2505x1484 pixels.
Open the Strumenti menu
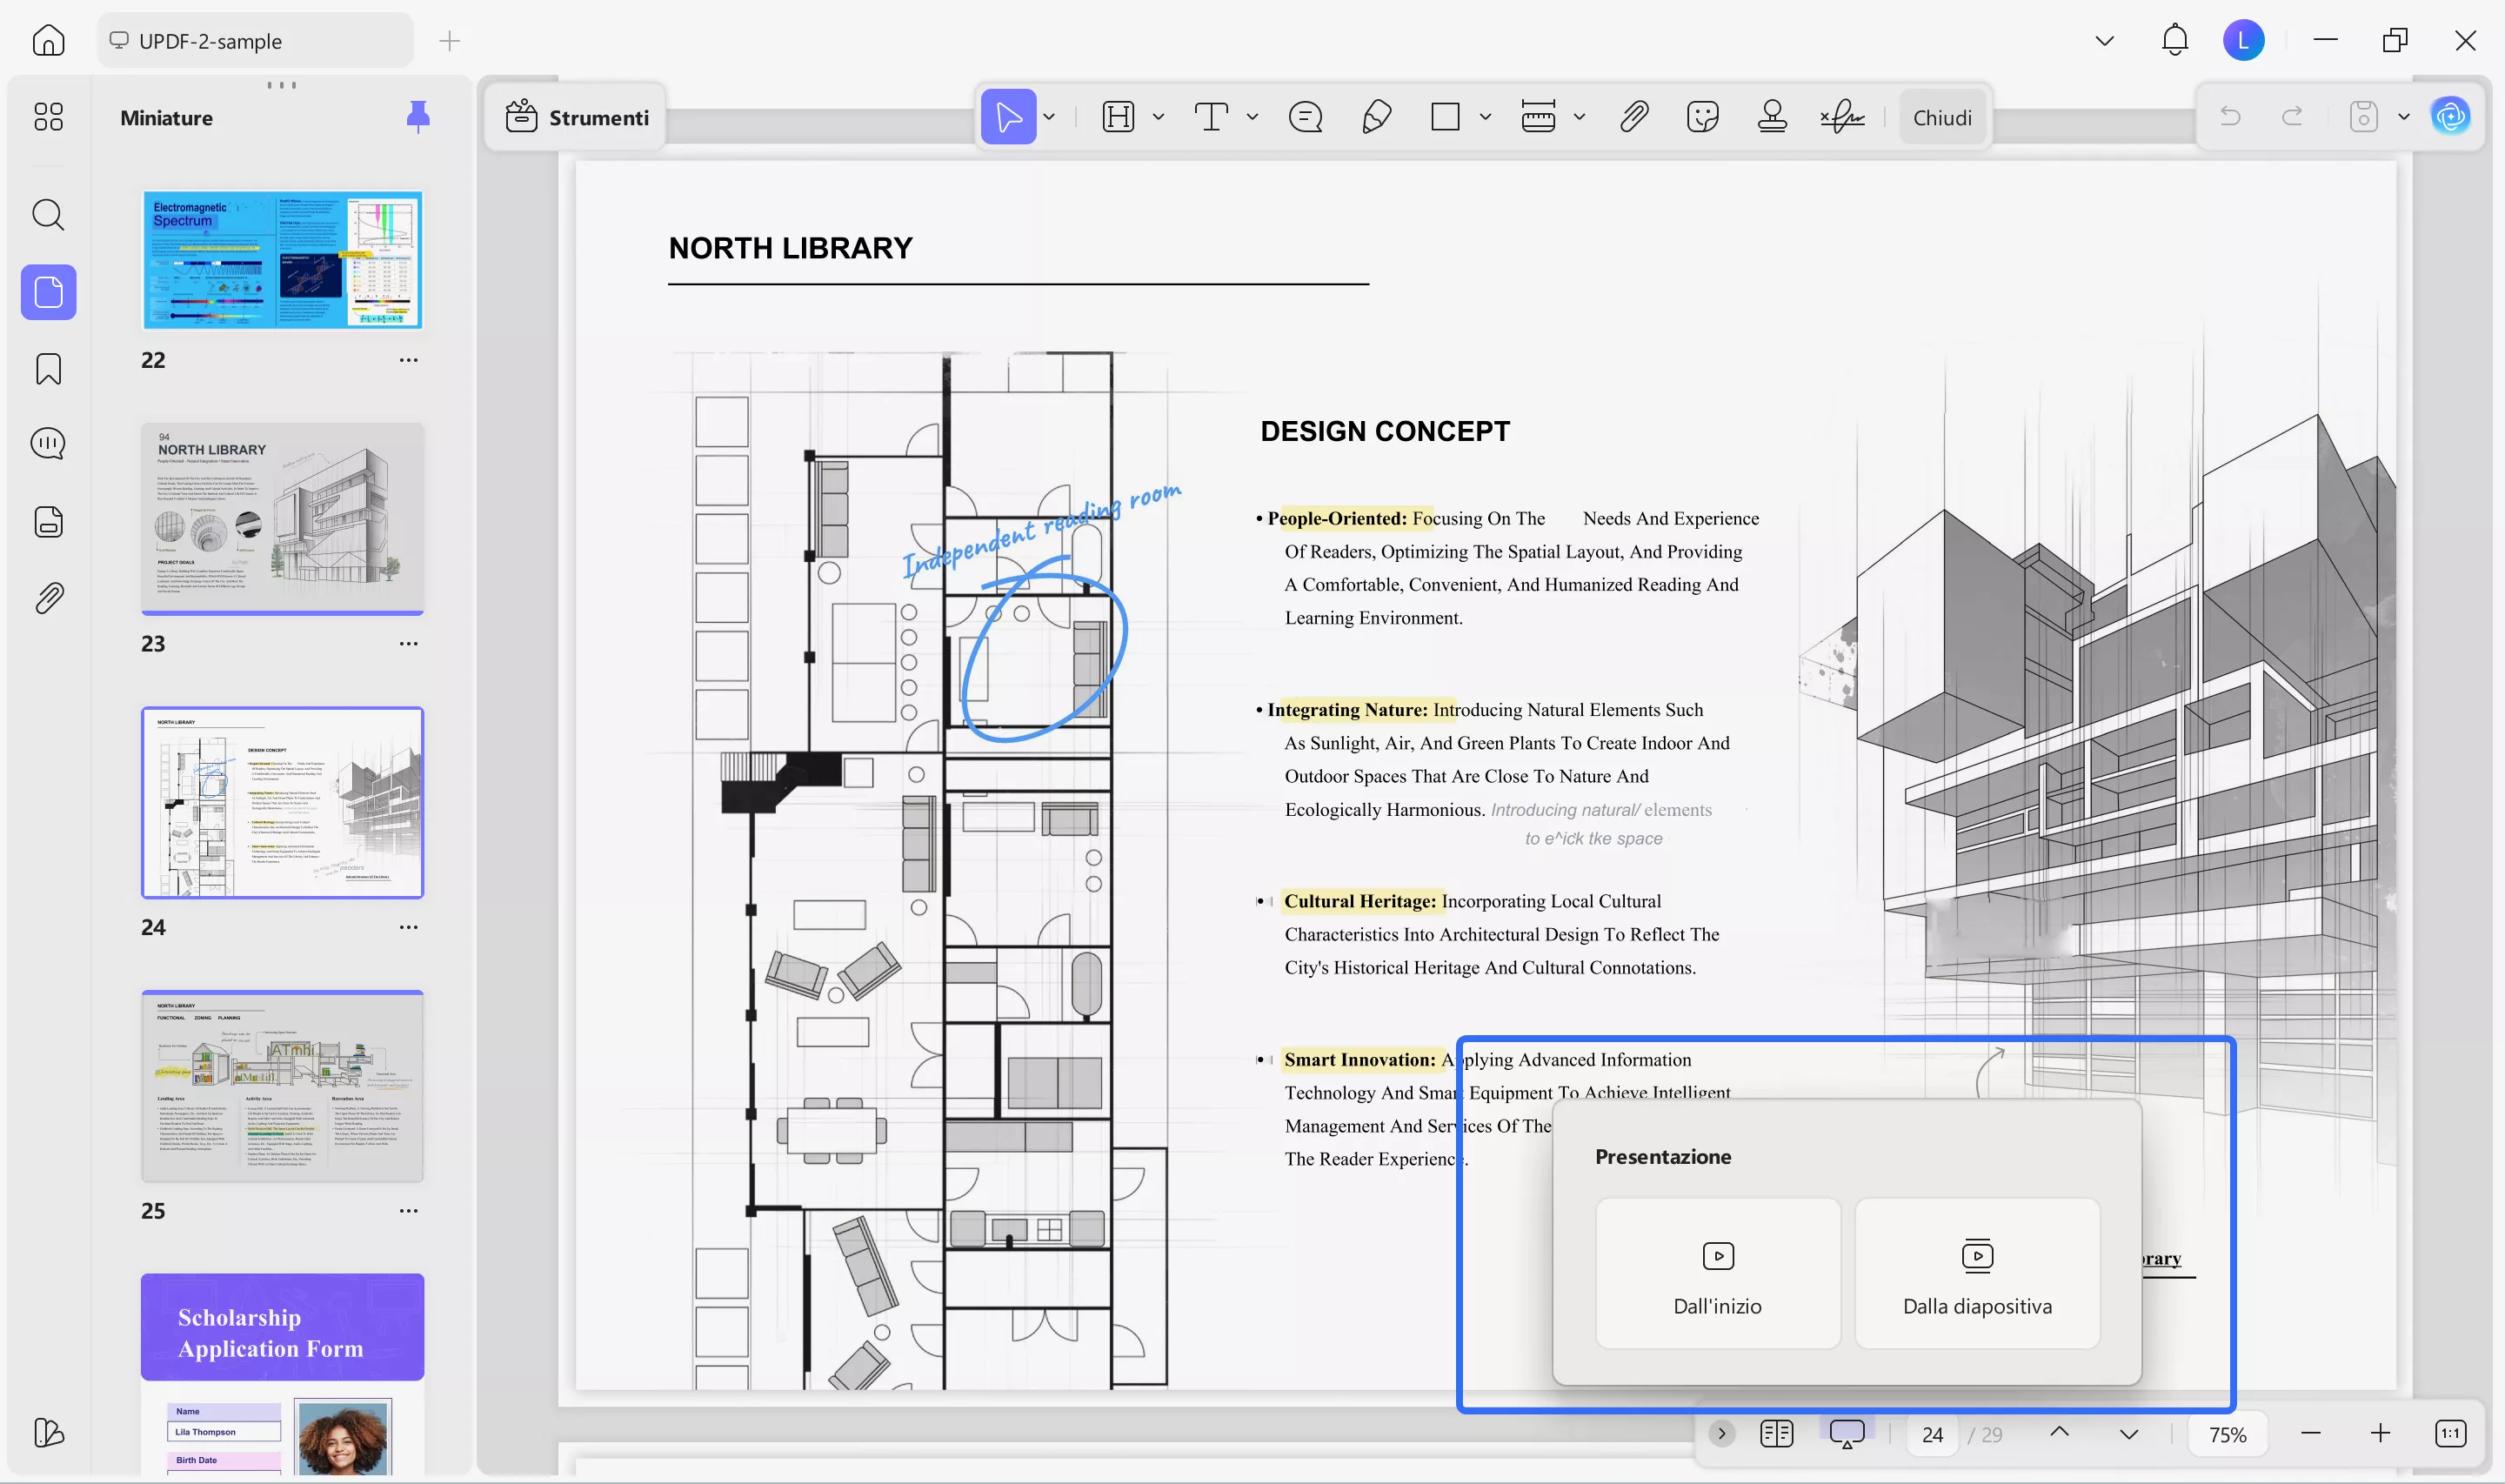578,117
